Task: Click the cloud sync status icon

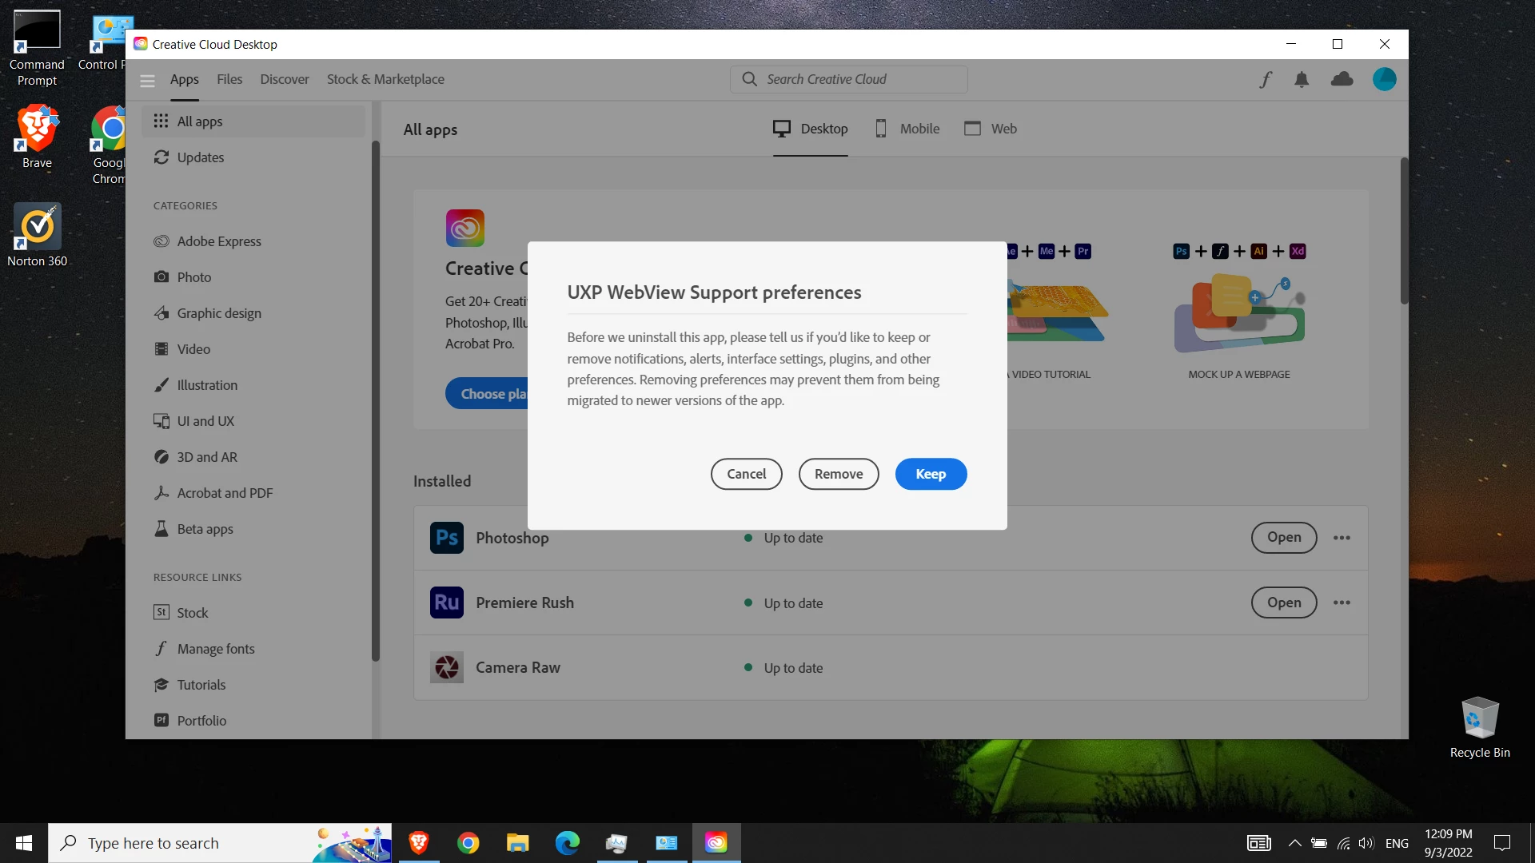Action: tap(1342, 79)
